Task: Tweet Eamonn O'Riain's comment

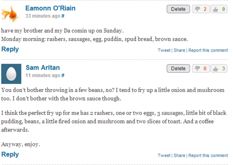Action: click(x=164, y=50)
